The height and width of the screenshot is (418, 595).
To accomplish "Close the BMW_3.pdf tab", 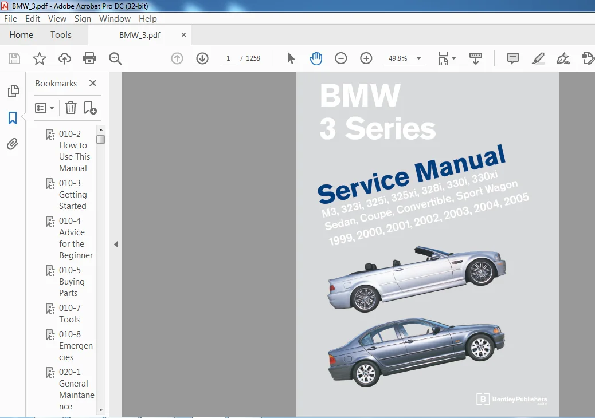I will [183, 35].
